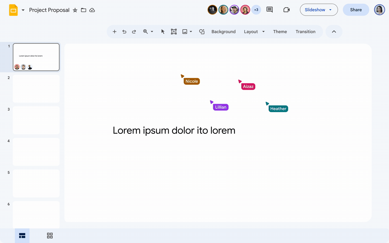Click the Share button
Viewport: 389px width, 243px height.
coord(356,10)
